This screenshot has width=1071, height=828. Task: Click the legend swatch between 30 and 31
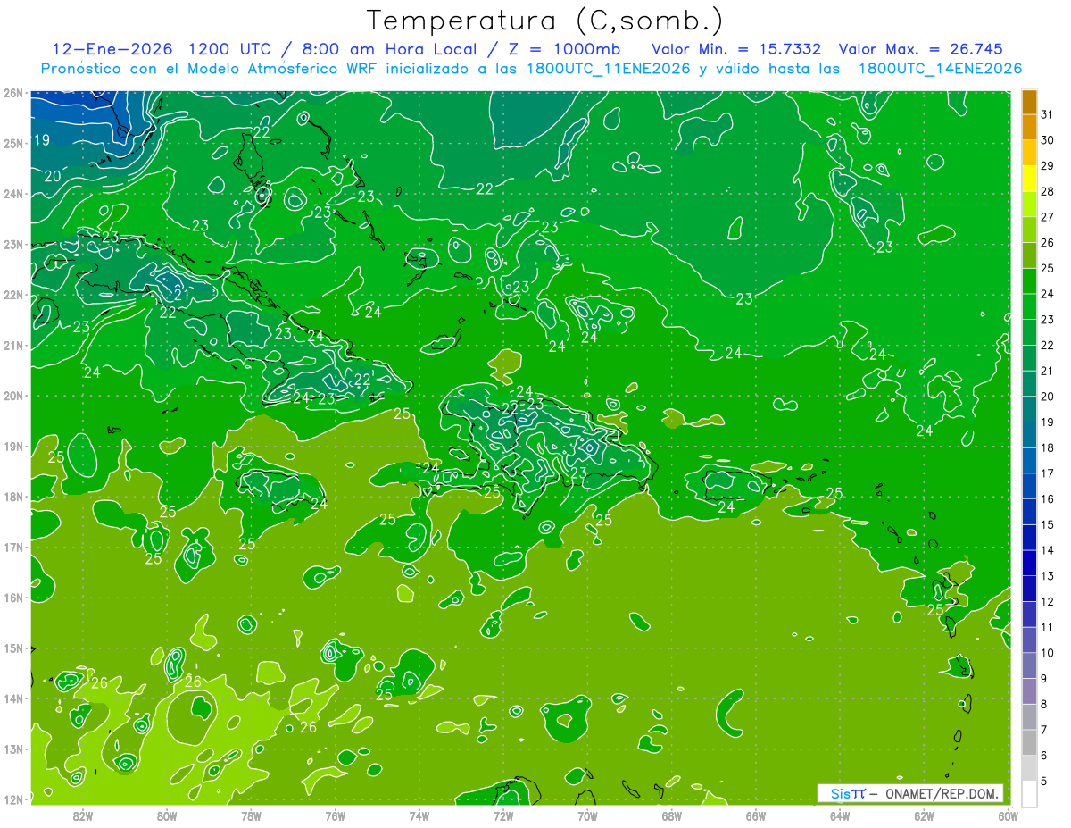coord(1029,128)
